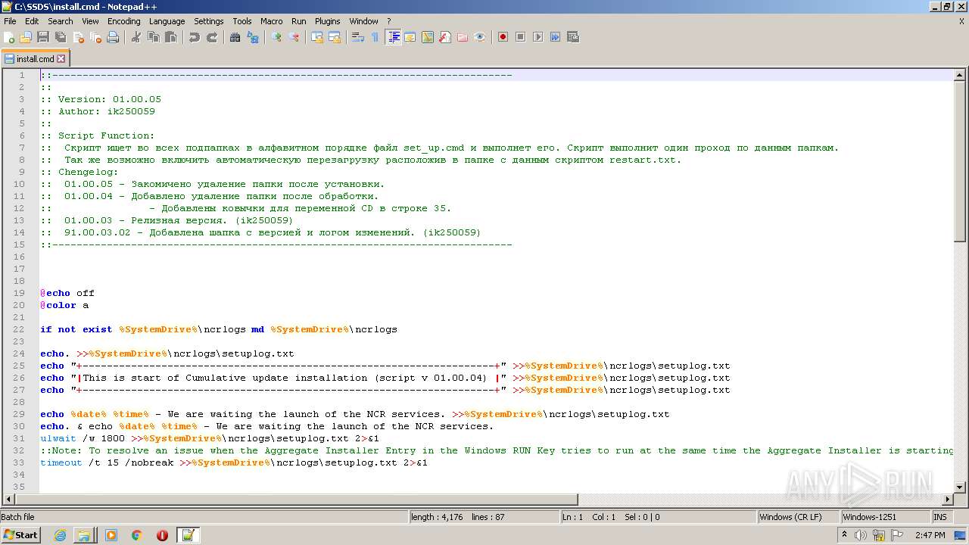The width and height of the screenshot is (969, 545).
Task: Save the current file via toolbar
Action: [43, 37]
